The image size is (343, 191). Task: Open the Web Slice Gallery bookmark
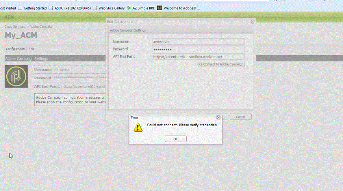point(111,8)
